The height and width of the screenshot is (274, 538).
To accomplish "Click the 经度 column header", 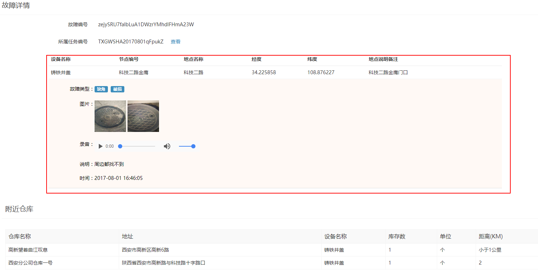I will [x=256, y=59].
